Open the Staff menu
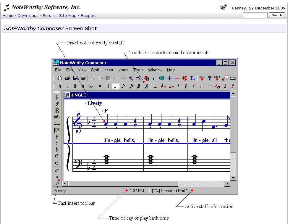 coord(95,70)
